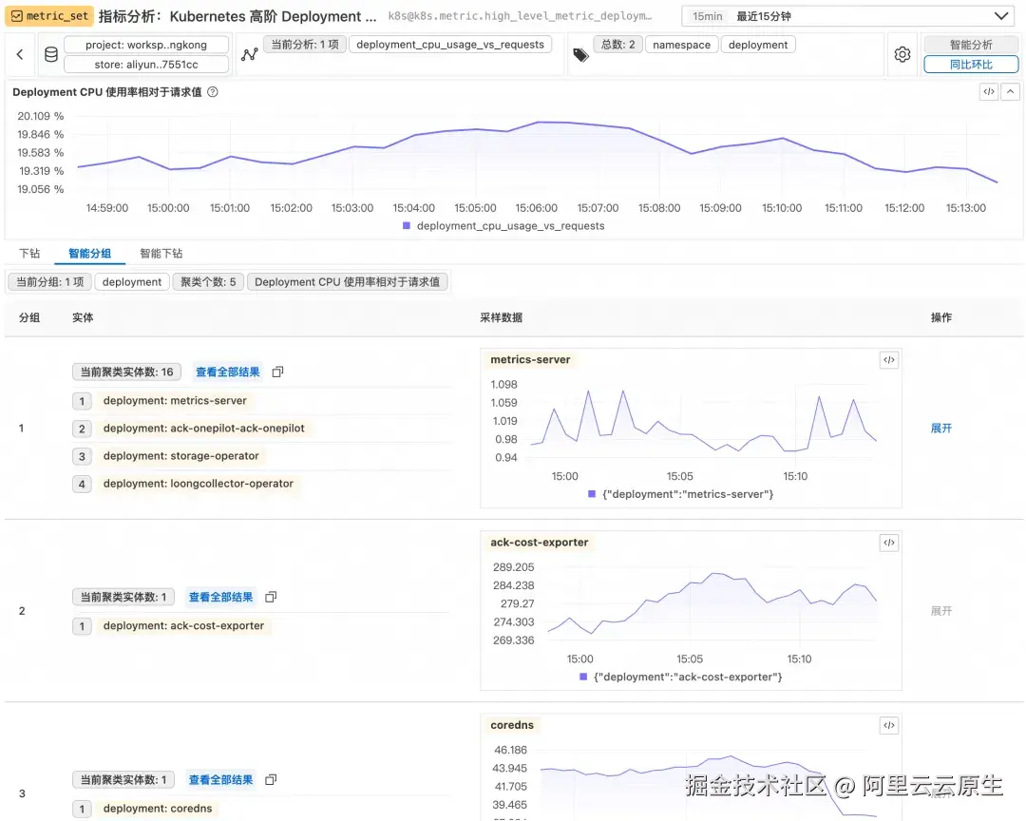Click the copy icon beside 查看全部结果
This screenshot has width=1026, height=821.
pos(276,372)
